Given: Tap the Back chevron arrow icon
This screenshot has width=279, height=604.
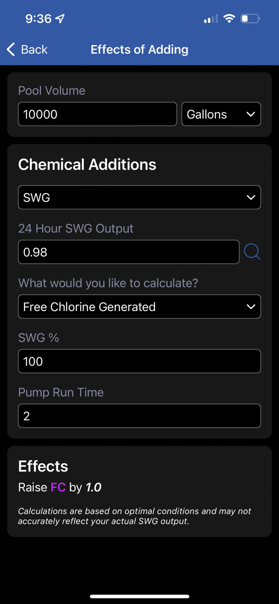Looking at the screenshot, I should (x=11, y=49).
